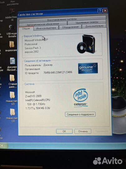The image size is (126, 169).
Task: Click the версия 2002 text
Action: (x=32, y=52)
